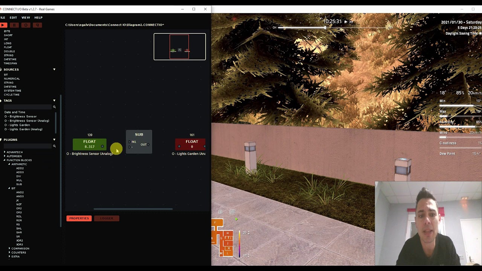The width and height of the screenshot is (482, 271).
Task: Start the CONNECT I/O simulation with Play
Action: pos(3,25)
